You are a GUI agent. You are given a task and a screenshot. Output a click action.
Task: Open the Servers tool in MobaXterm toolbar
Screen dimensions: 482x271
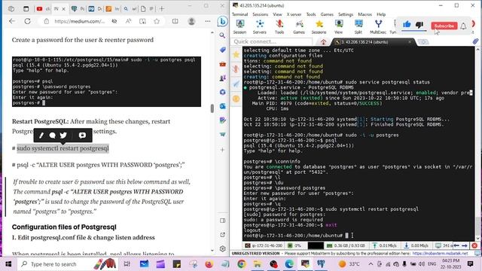pos(259,27)
